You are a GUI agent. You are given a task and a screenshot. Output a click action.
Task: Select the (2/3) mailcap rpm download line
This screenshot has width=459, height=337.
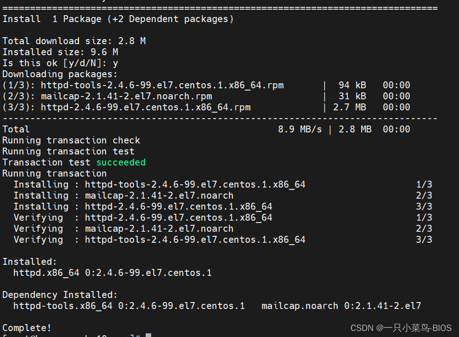click(206, 97)
